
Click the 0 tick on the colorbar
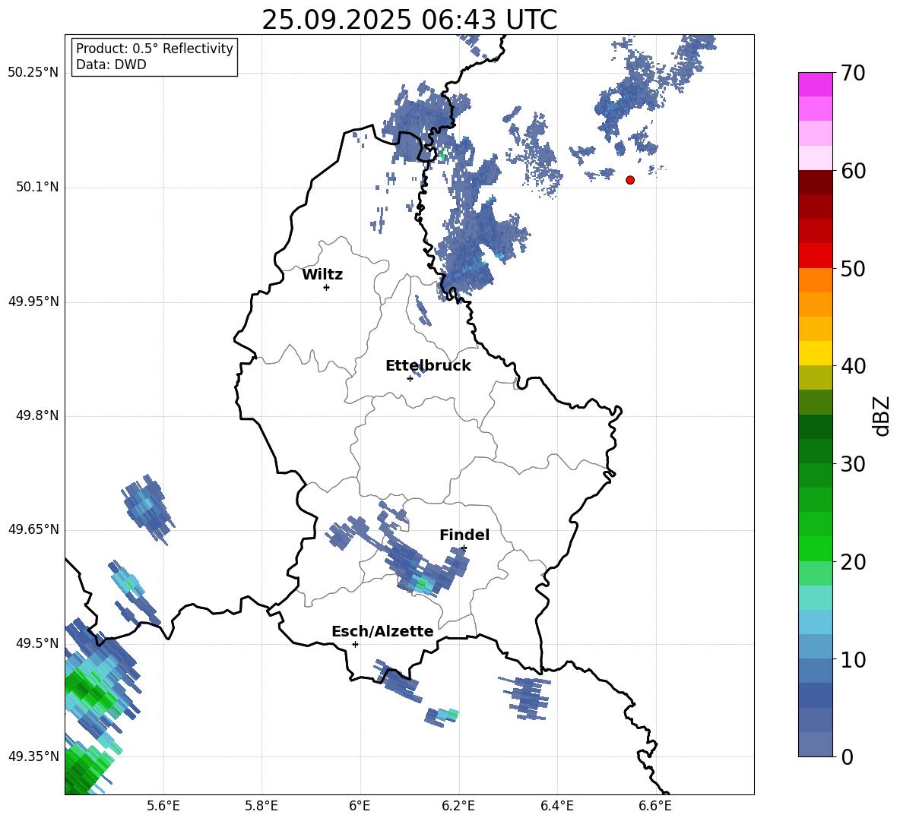847,756
